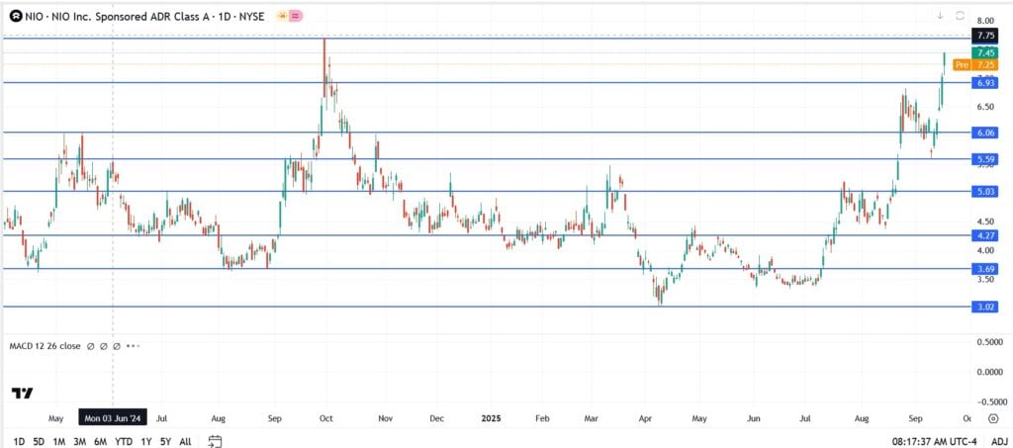Open the MACD indicator more-options dots

coord(133,346)
